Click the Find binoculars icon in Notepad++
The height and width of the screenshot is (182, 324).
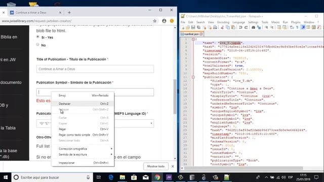tap(253, 27)
